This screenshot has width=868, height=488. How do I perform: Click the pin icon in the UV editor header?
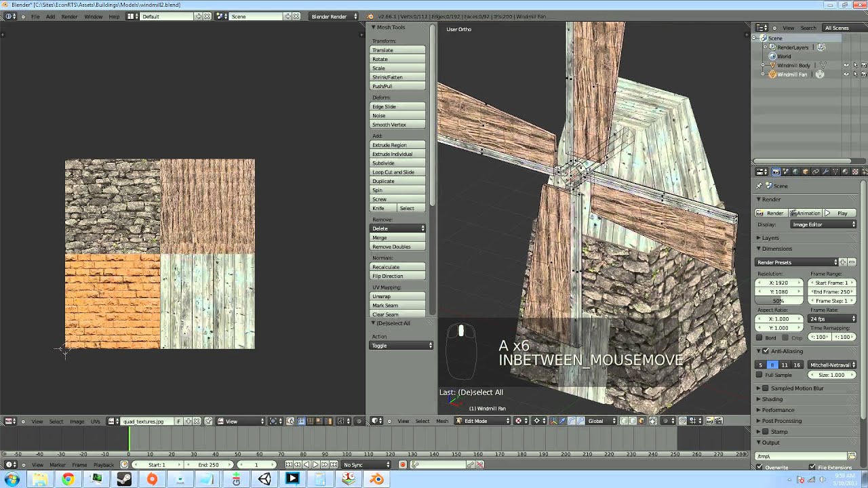[x=209, y=422]
